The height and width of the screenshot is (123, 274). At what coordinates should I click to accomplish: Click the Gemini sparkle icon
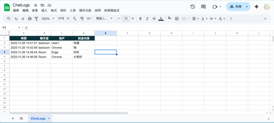click(256, 7)
